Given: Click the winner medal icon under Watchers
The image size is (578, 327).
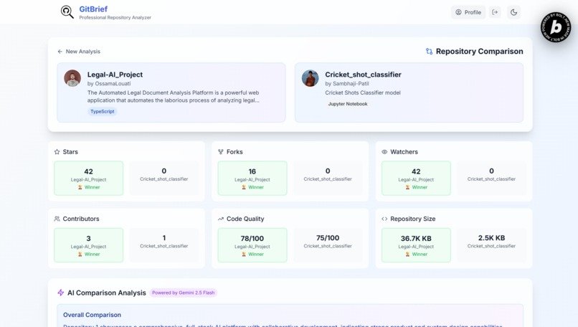Looking at the screenshot, I should pos(407,187).
